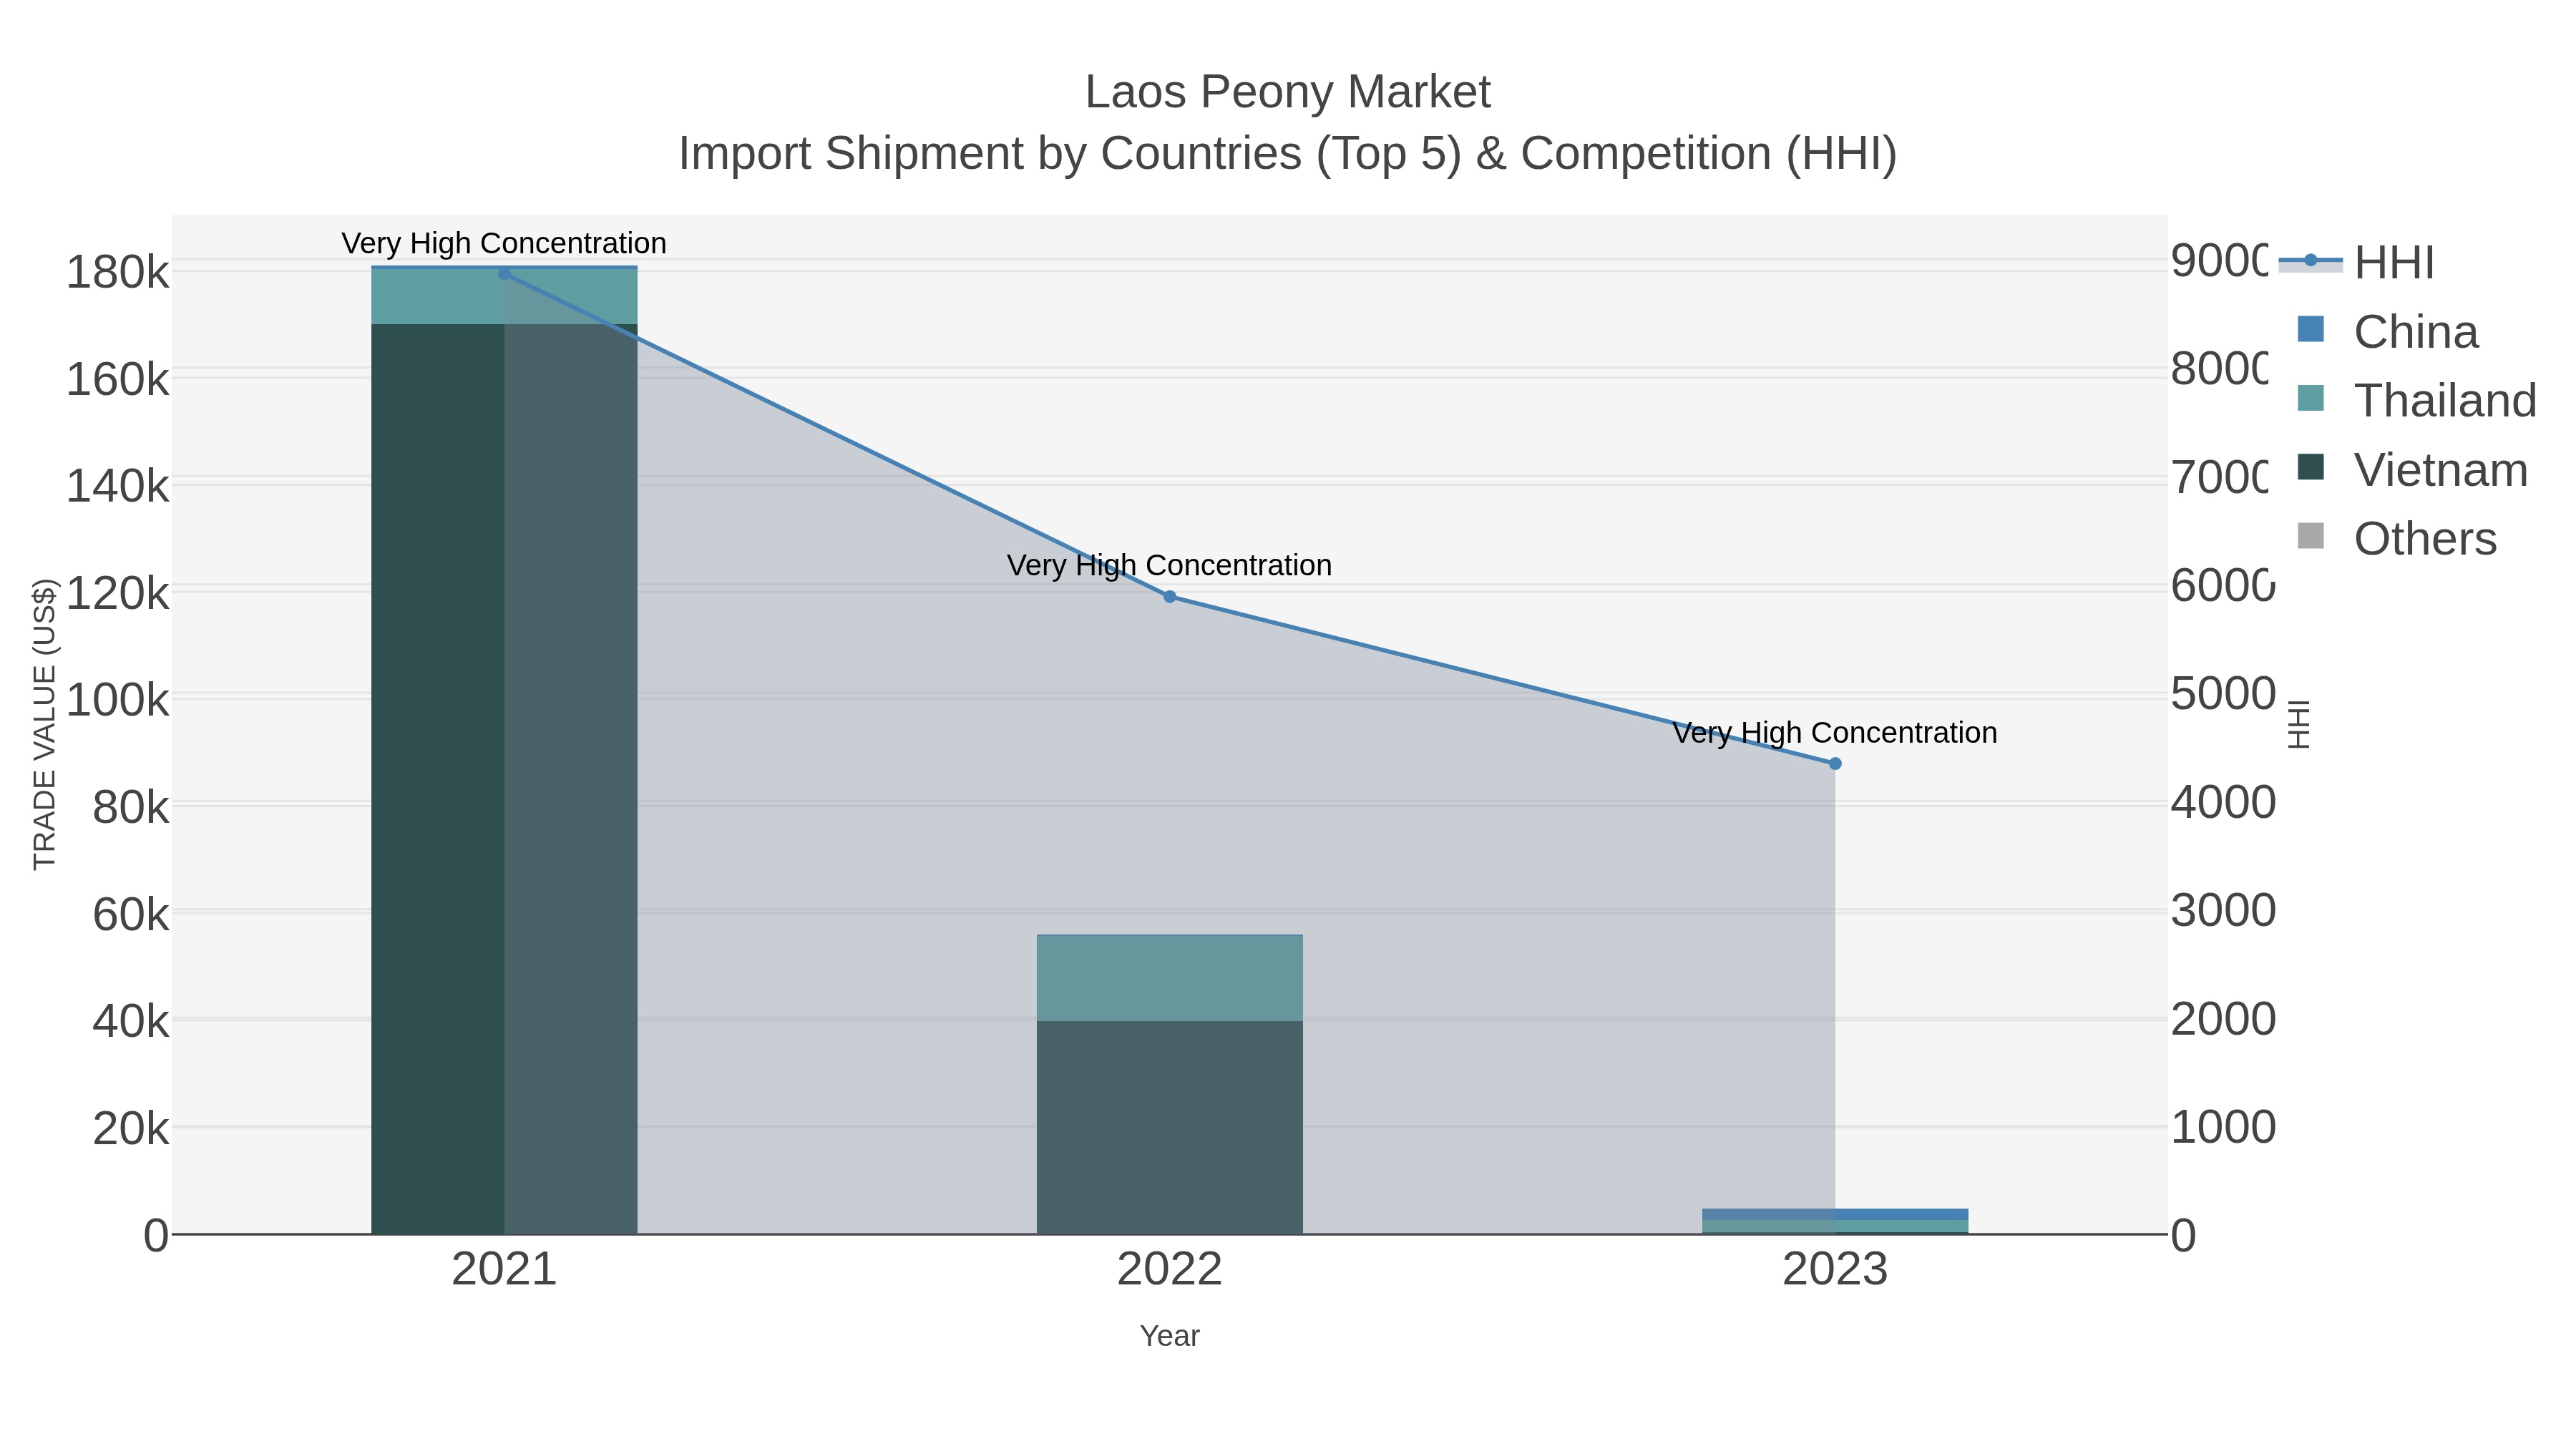The height and width of the screenshot is (1449, 2576).
Task: Toggle the China legend entry
Action: (x=2388, y=332)
